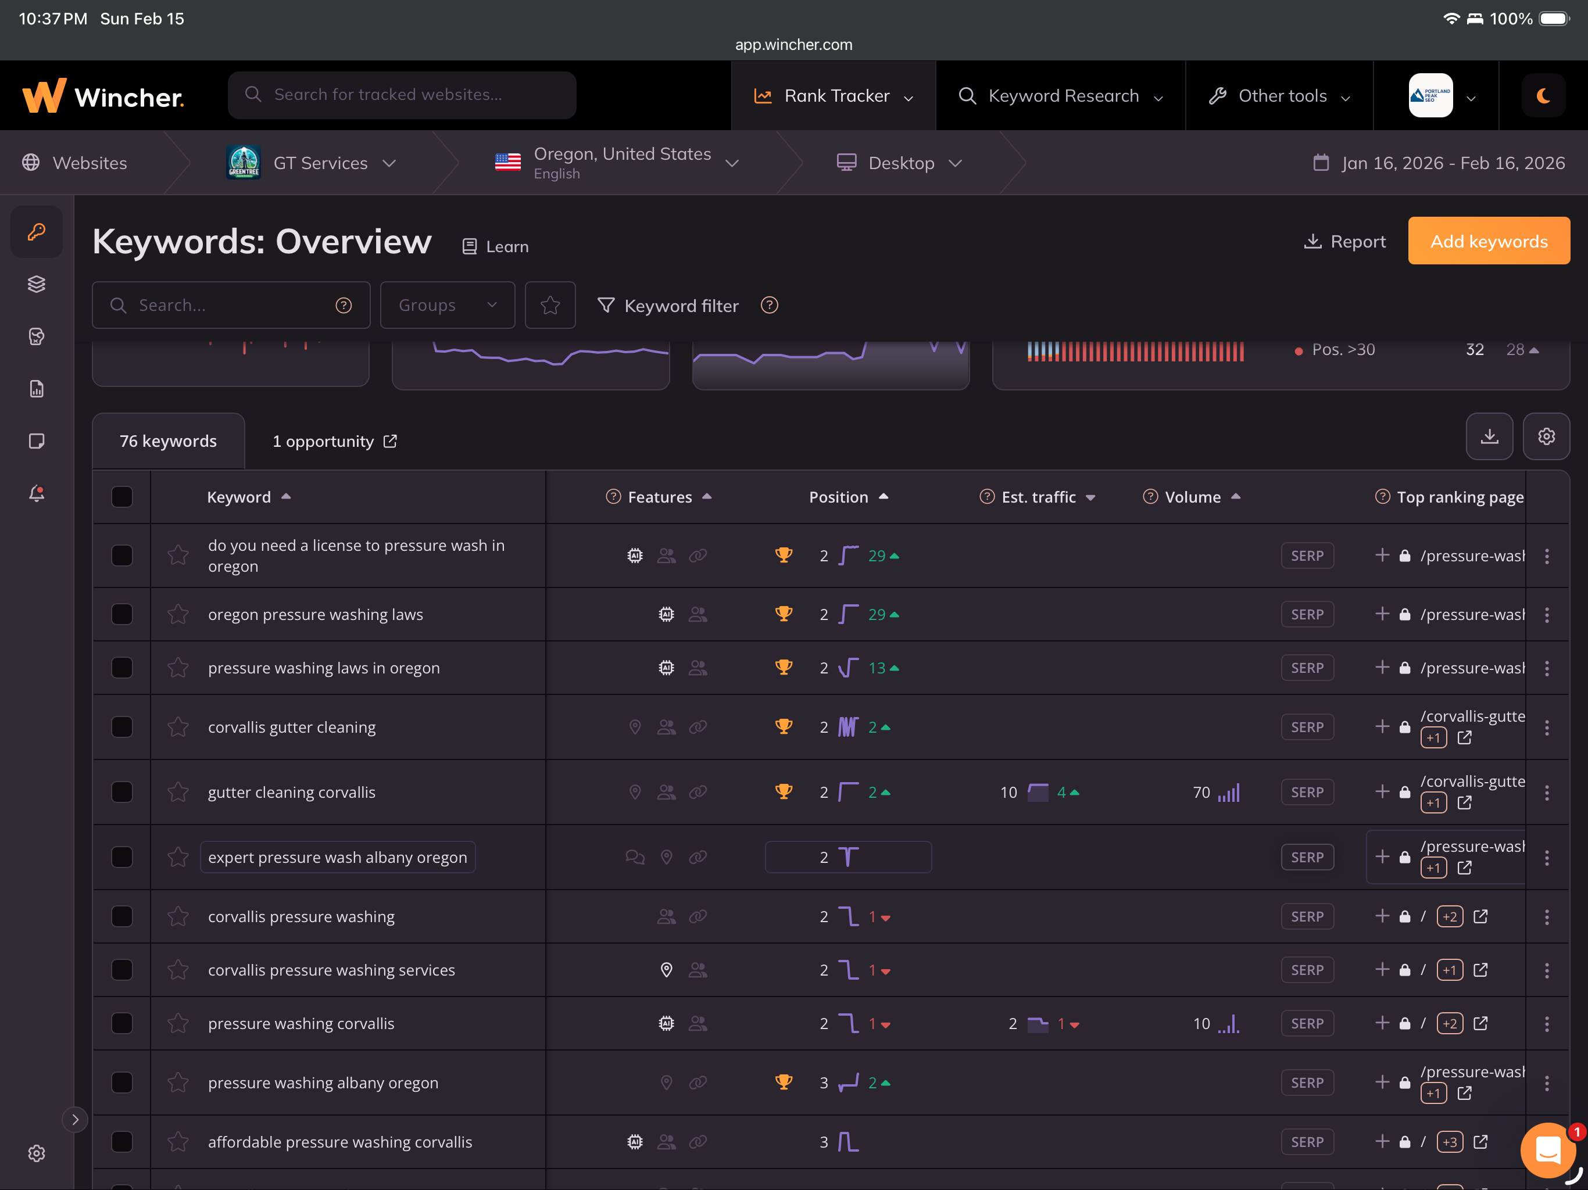Expand the GT Services website dropdown
1588x1190 pixels.
[x=389, y=163]
